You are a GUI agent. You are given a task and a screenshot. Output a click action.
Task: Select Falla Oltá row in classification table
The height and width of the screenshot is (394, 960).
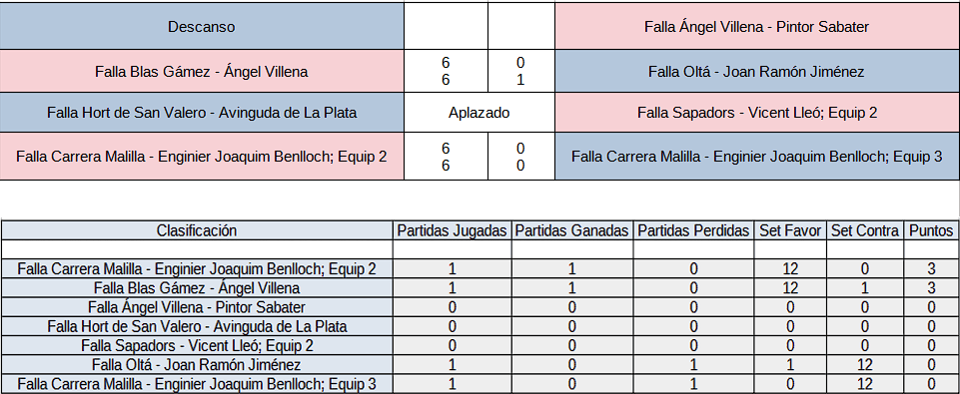[480, 365]
